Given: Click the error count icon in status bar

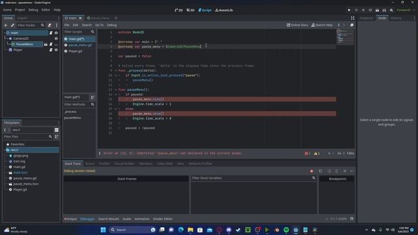Looking at the screenshot, I should (307, 153).
